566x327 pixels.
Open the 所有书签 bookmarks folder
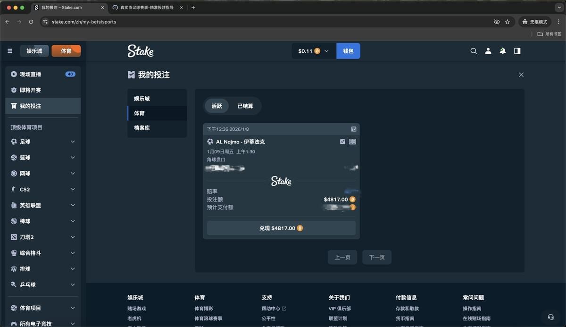tap(549, 34)
